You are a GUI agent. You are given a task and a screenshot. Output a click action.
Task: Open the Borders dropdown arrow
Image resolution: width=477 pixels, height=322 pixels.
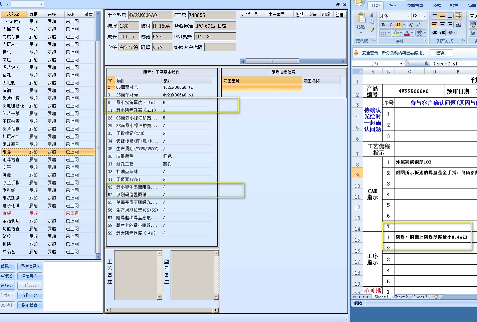point(389,33)
